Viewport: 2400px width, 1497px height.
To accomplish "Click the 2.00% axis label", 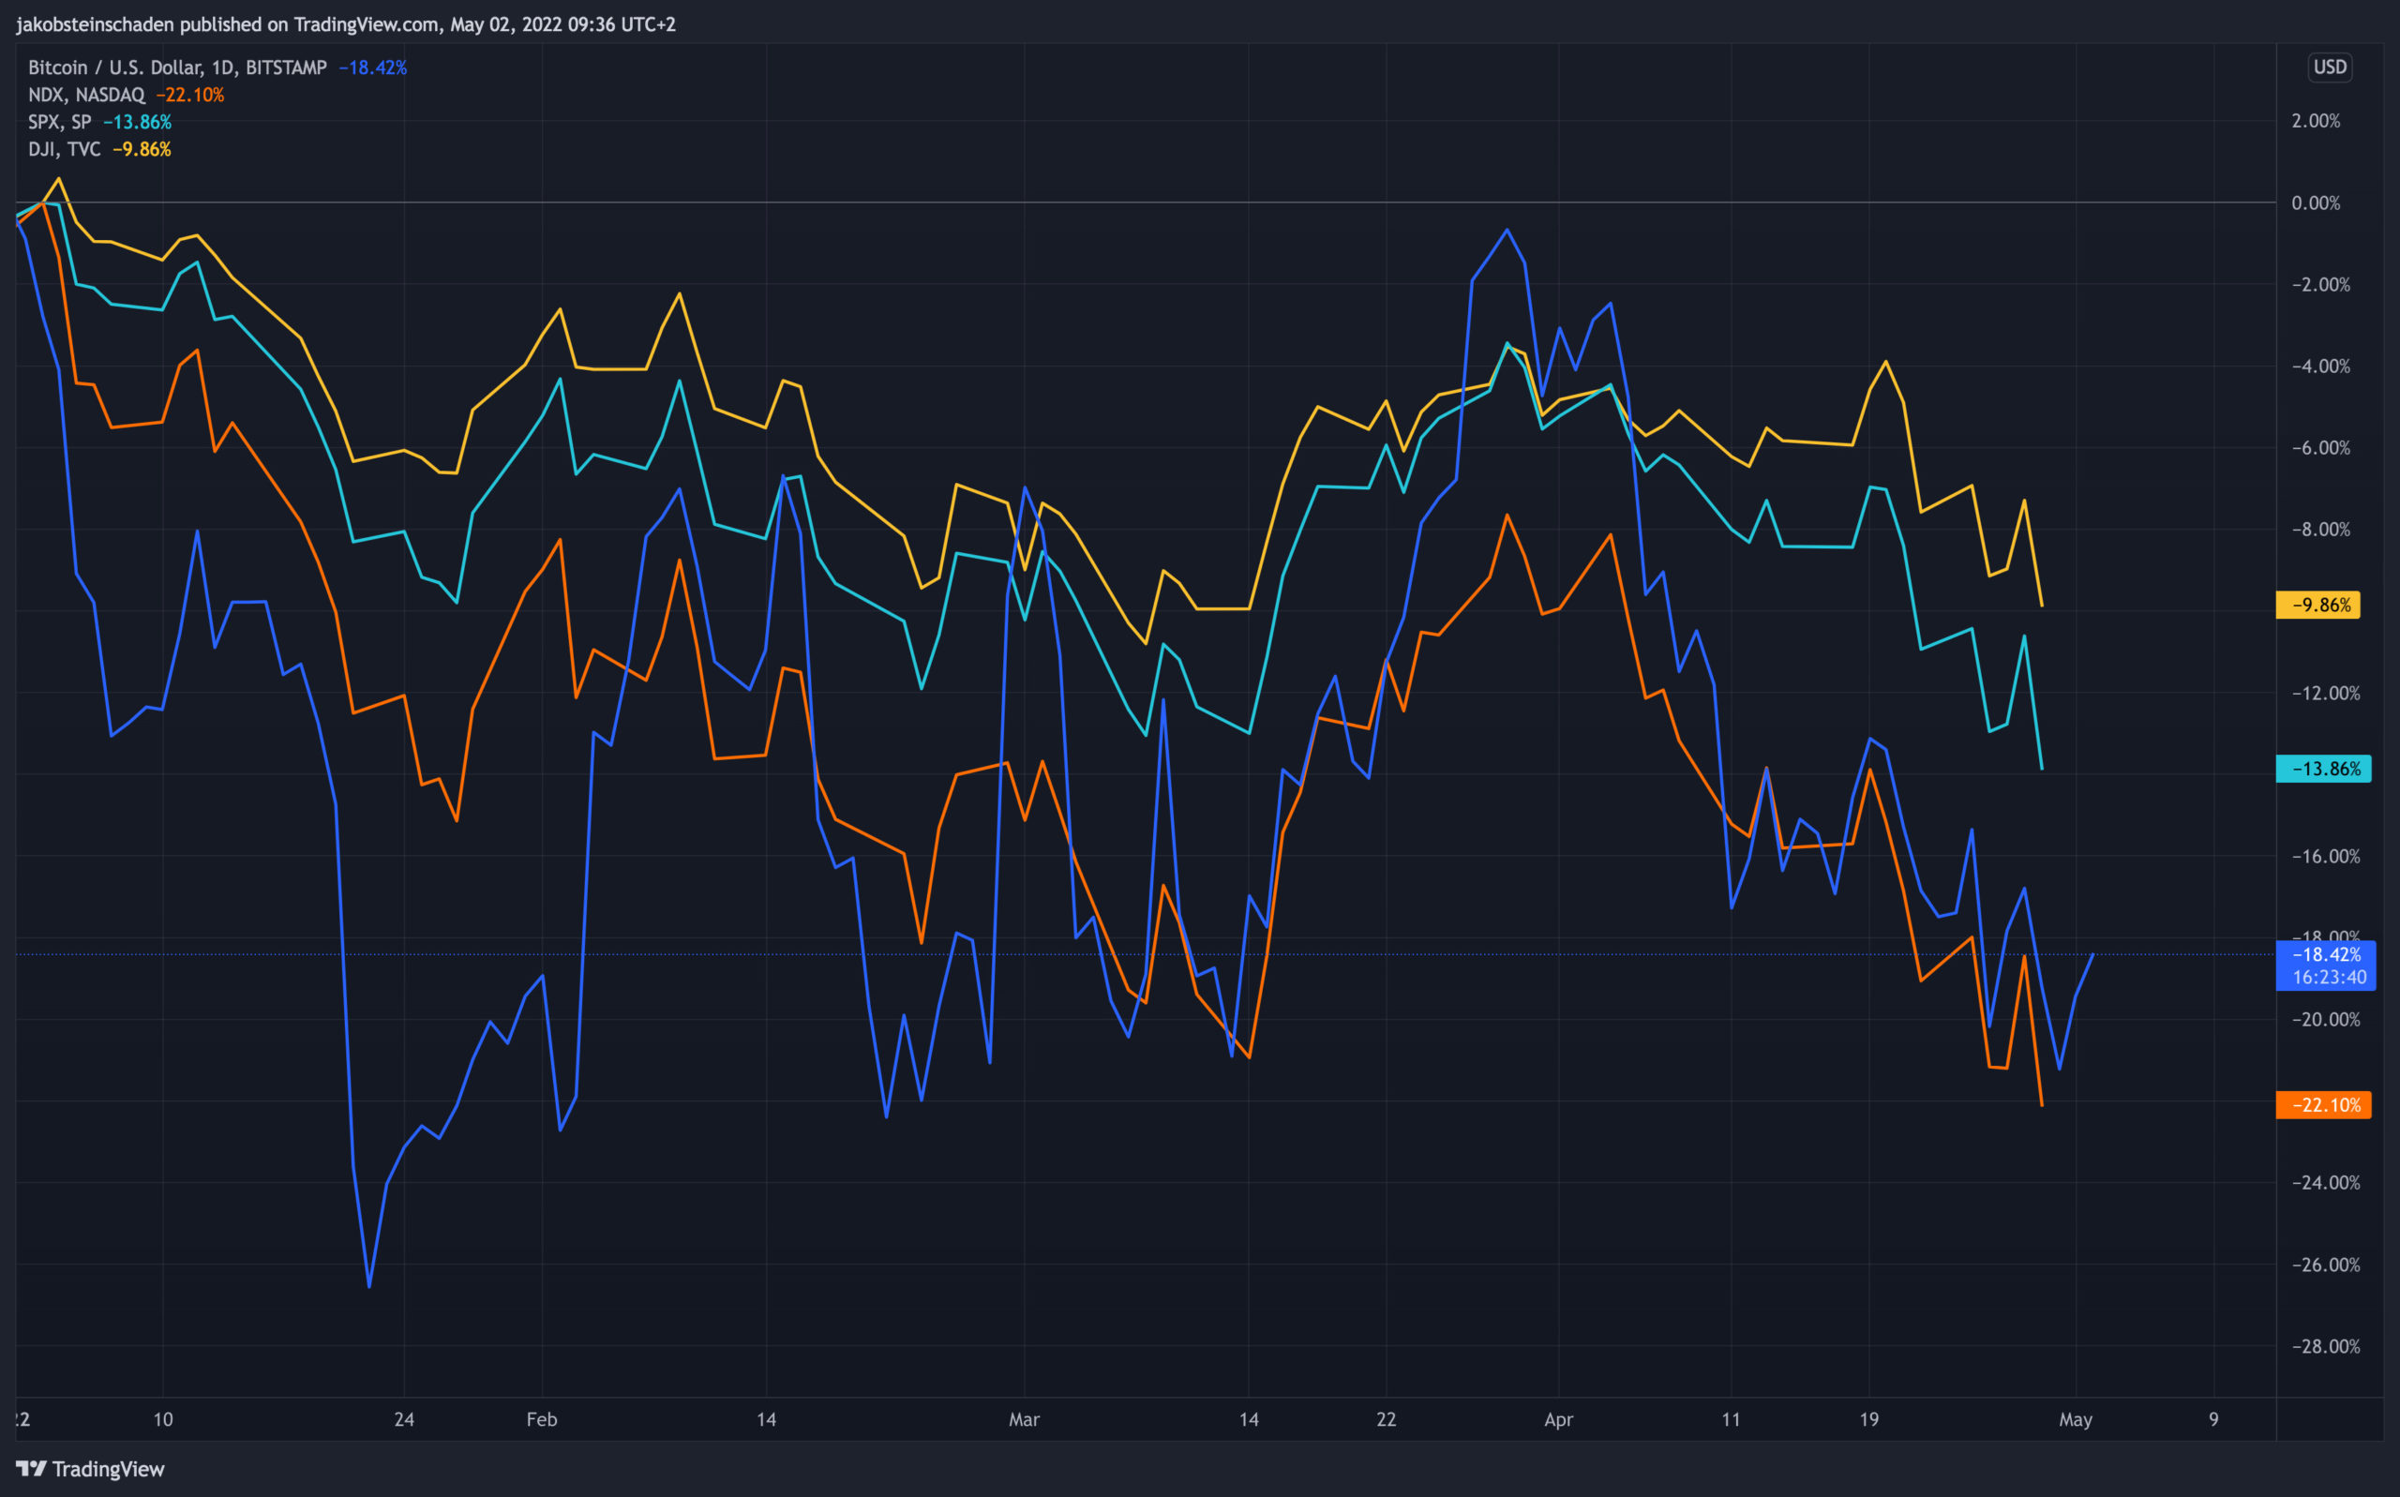I will 2316,121.
